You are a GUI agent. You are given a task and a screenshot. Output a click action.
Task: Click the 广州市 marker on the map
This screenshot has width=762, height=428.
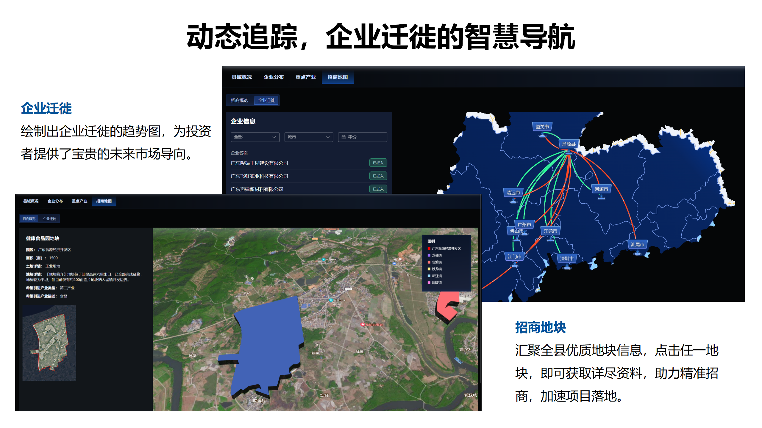(524, 225)
